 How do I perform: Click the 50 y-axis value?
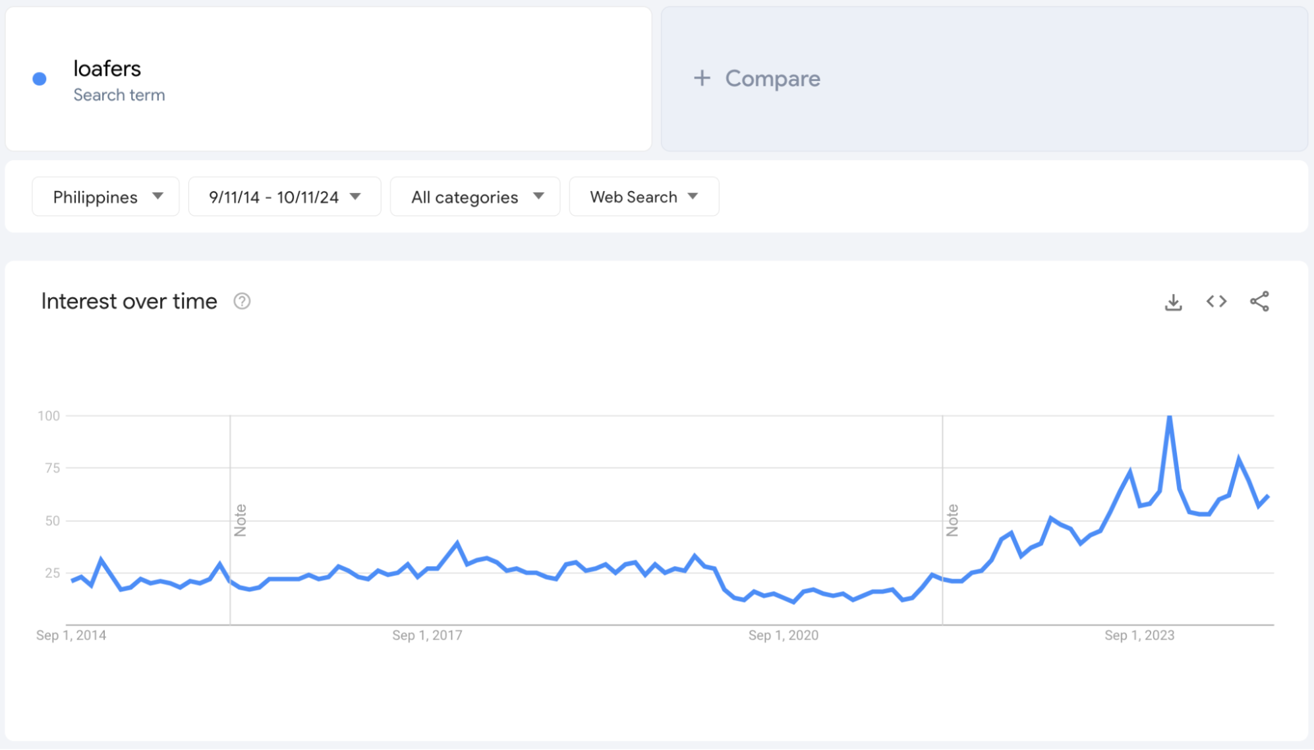53,521
